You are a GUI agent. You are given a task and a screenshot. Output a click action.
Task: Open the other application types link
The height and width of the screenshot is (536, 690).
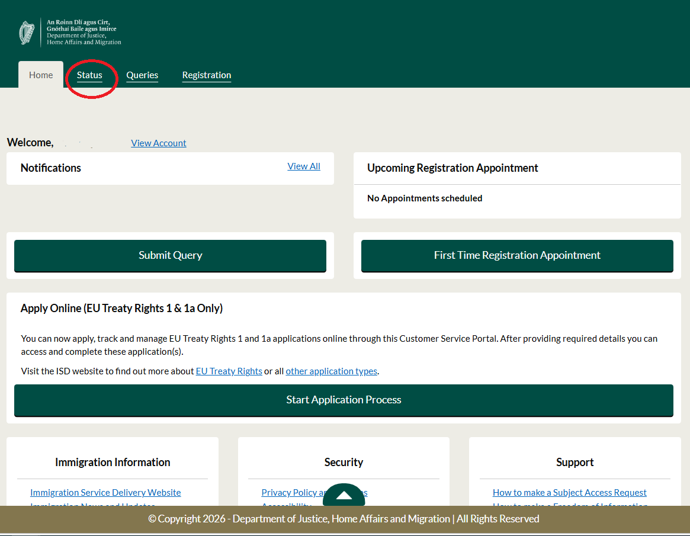(x=331, y=371)
